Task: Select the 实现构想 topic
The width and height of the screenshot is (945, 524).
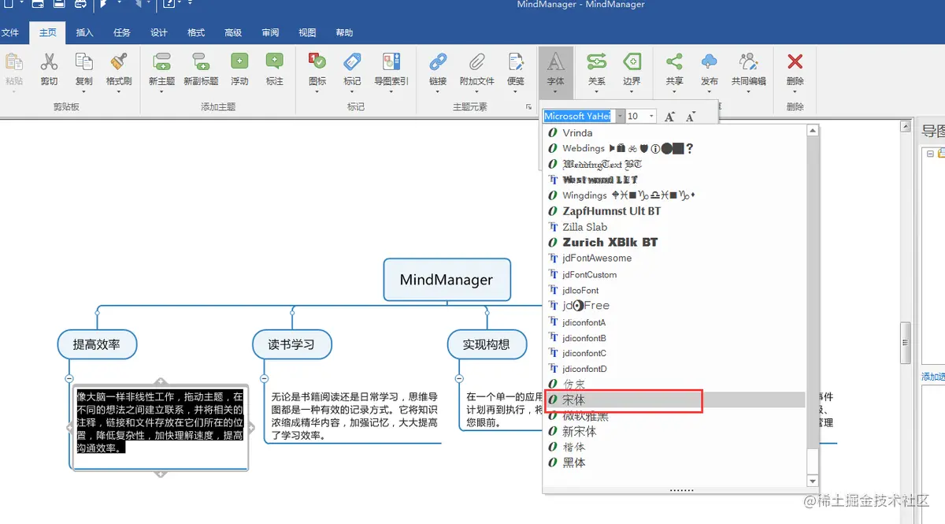Action: (486, 344)
